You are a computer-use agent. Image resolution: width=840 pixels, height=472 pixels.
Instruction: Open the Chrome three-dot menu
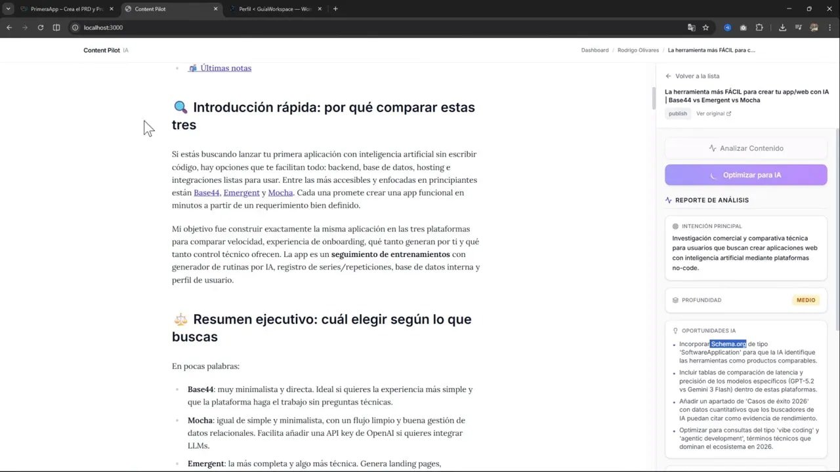tap(829, 28)
